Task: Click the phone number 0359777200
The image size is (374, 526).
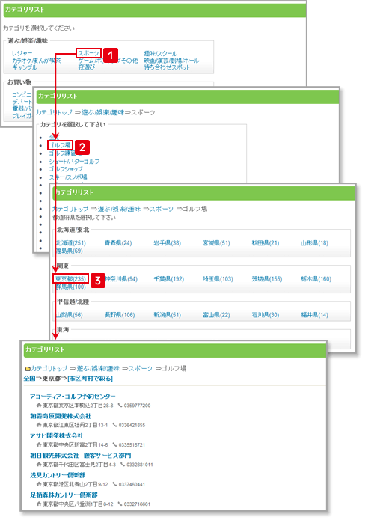Action: coord(137,406)
